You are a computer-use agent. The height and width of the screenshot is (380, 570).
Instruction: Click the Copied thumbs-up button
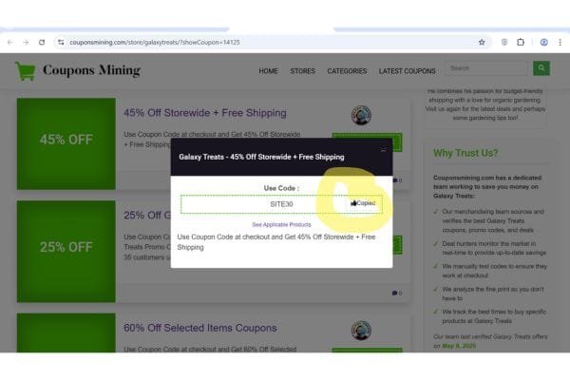[363, 203]
